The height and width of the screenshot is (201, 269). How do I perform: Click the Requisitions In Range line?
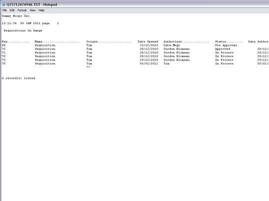point(23,30)
